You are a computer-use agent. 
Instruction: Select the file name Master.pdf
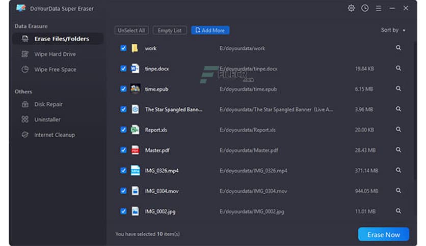[157, 150]
